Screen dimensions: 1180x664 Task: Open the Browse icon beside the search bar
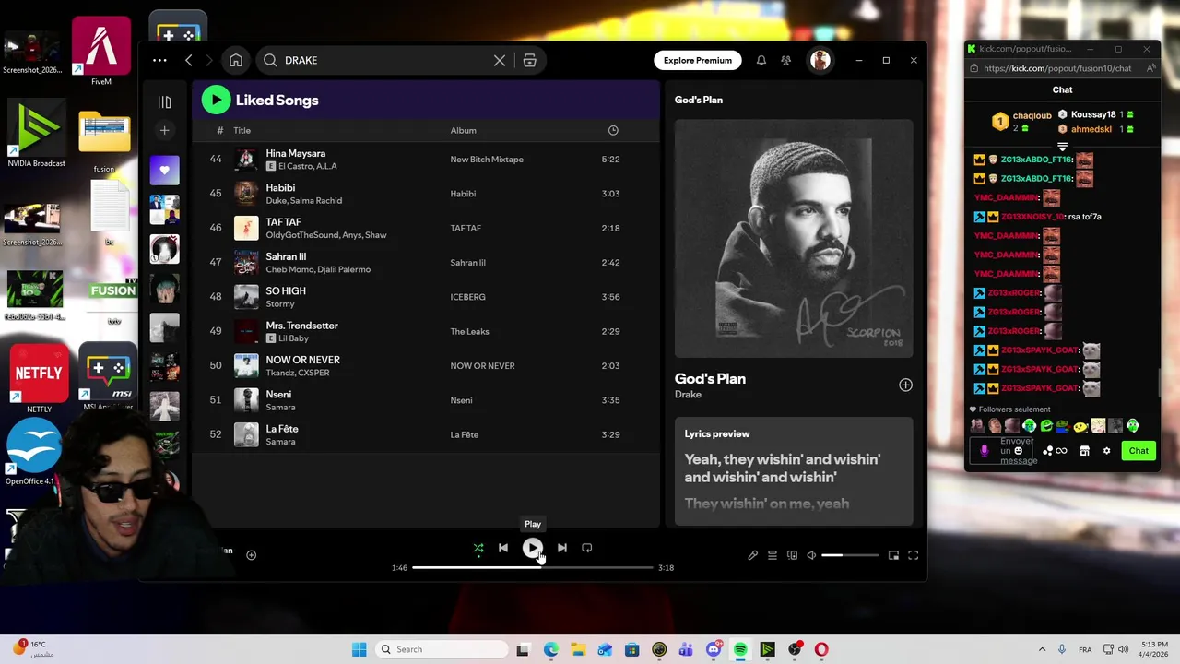click(529, 60)
